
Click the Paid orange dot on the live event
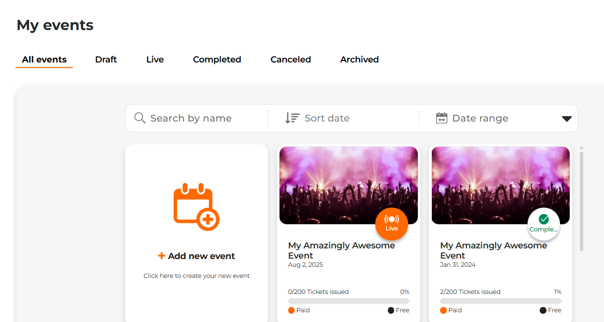coord(292,310)
